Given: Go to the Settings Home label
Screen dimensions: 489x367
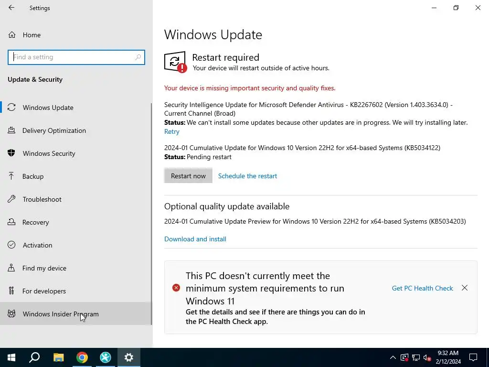Looking at the screenshot, I should pyautogui.click(x=32, y=35).
